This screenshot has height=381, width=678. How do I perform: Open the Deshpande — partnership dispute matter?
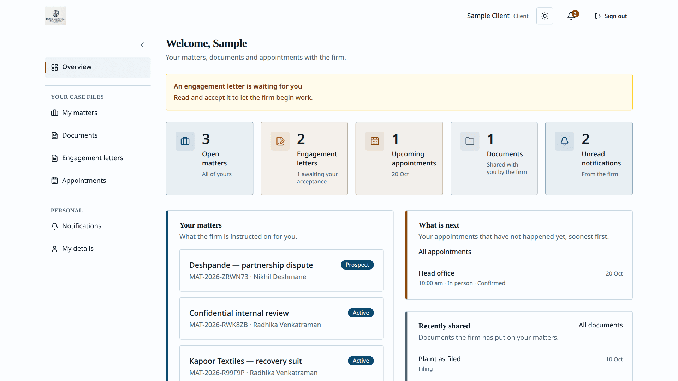point(281,271)
